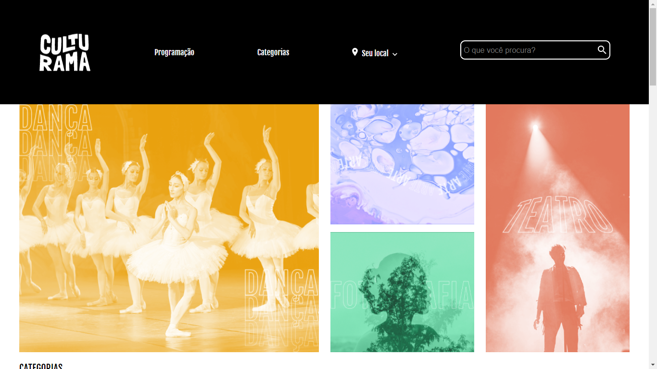Click the stacked DANÇA text at banner's bottom-right
The width and height of the screenshot is (657, 369).
click(x=281, y=307)
